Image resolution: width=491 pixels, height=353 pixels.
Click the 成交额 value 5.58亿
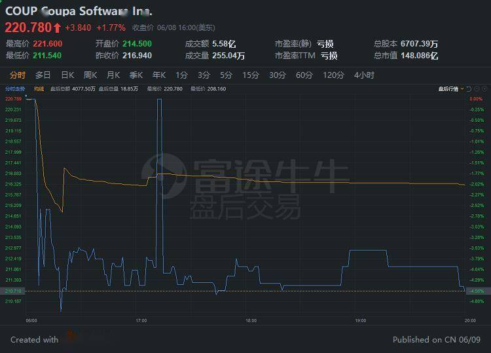pos(224,44)
